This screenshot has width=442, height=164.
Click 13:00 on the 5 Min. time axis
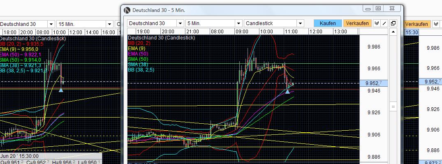pyautogui.click(x=340, y=32)
